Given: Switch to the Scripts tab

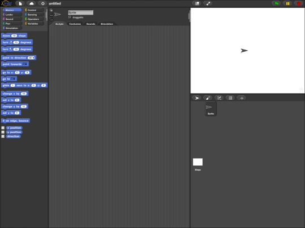Looking at the screenshot, I should [x=59, y=24].
